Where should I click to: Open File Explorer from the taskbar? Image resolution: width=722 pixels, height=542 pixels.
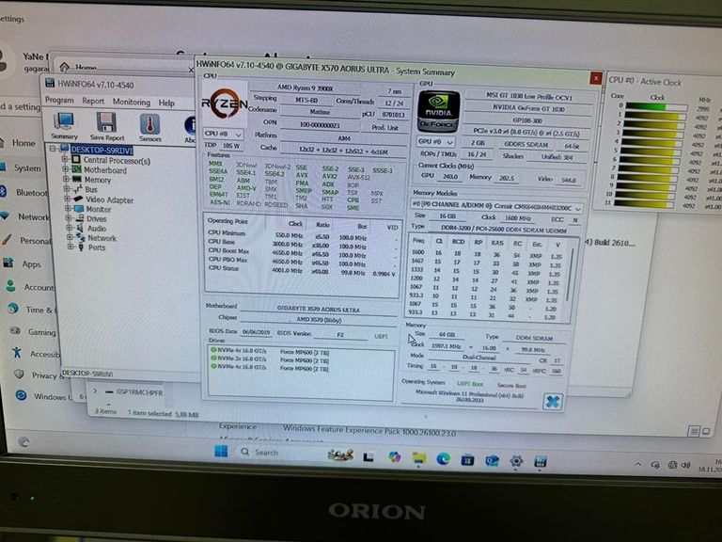[x=419, y=458]
